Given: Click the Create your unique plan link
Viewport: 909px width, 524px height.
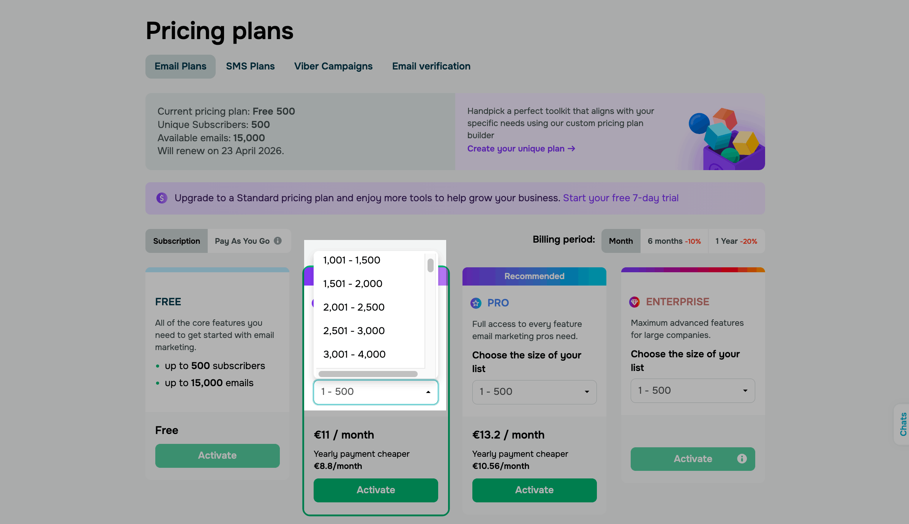Looking at the screenshot, I should click(521, 149).
